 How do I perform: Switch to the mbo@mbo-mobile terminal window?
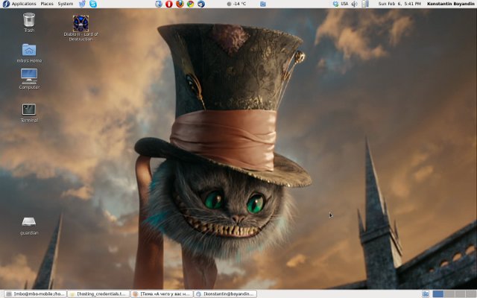pyautogui.click(x=35, y=294)
